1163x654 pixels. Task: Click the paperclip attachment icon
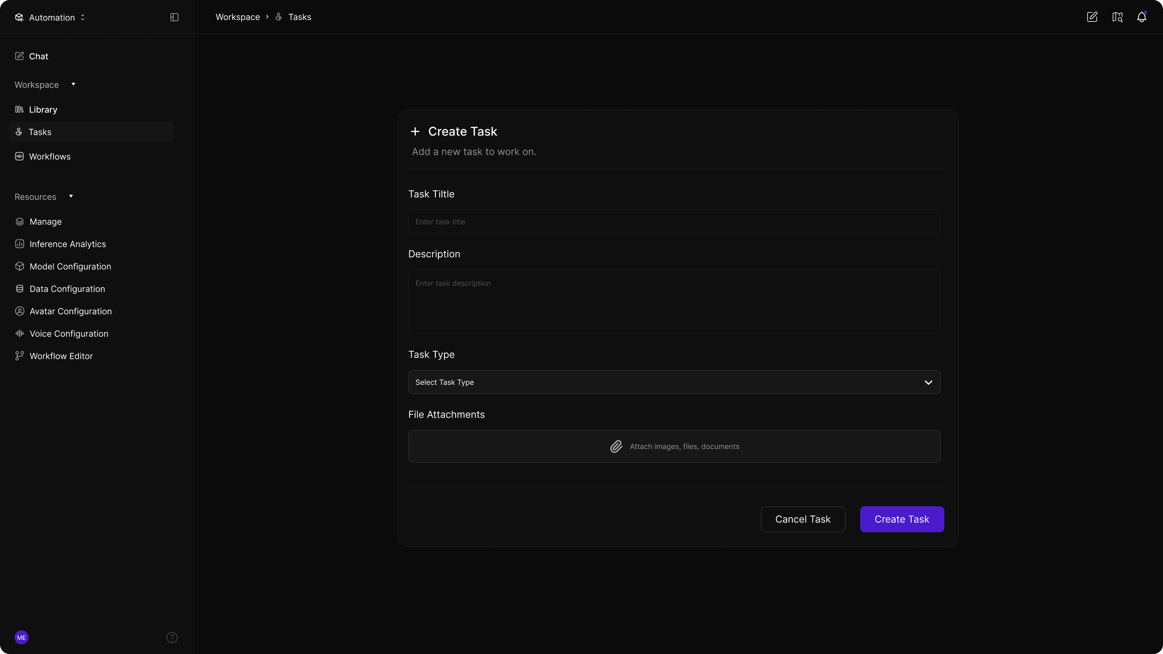pyautogui.click(x=616, y=446)
